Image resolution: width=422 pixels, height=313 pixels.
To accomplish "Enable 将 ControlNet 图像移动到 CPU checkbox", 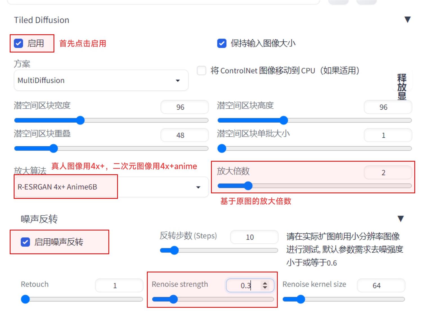I will coord(201,70).
